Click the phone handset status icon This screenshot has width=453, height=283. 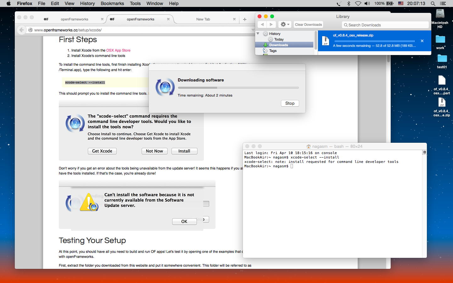click(x=338, y=3)
